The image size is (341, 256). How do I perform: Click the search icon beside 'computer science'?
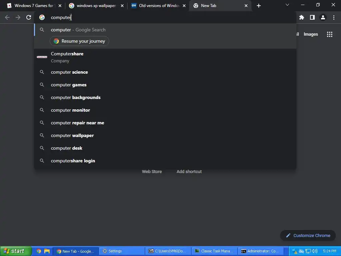point(42,72)
